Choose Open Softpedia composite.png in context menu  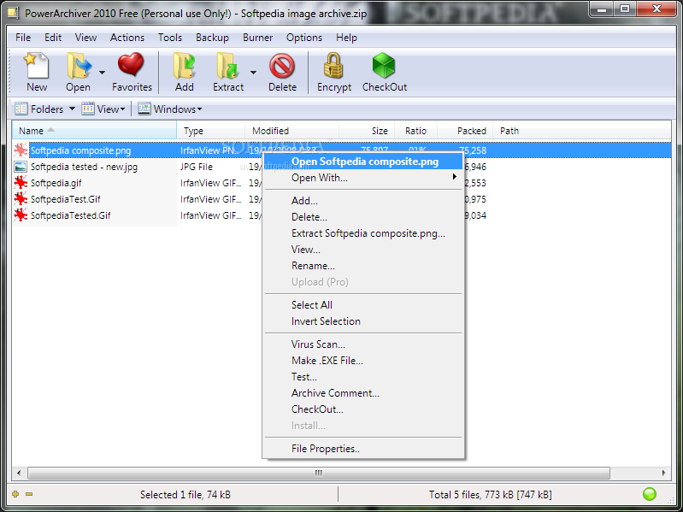coord(363,162)
